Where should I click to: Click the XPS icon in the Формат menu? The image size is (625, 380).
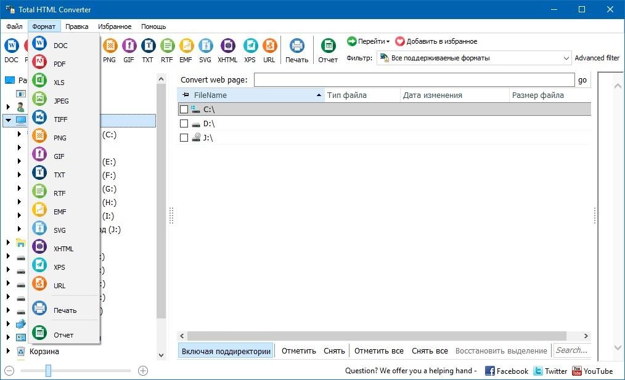coord(39,265)
